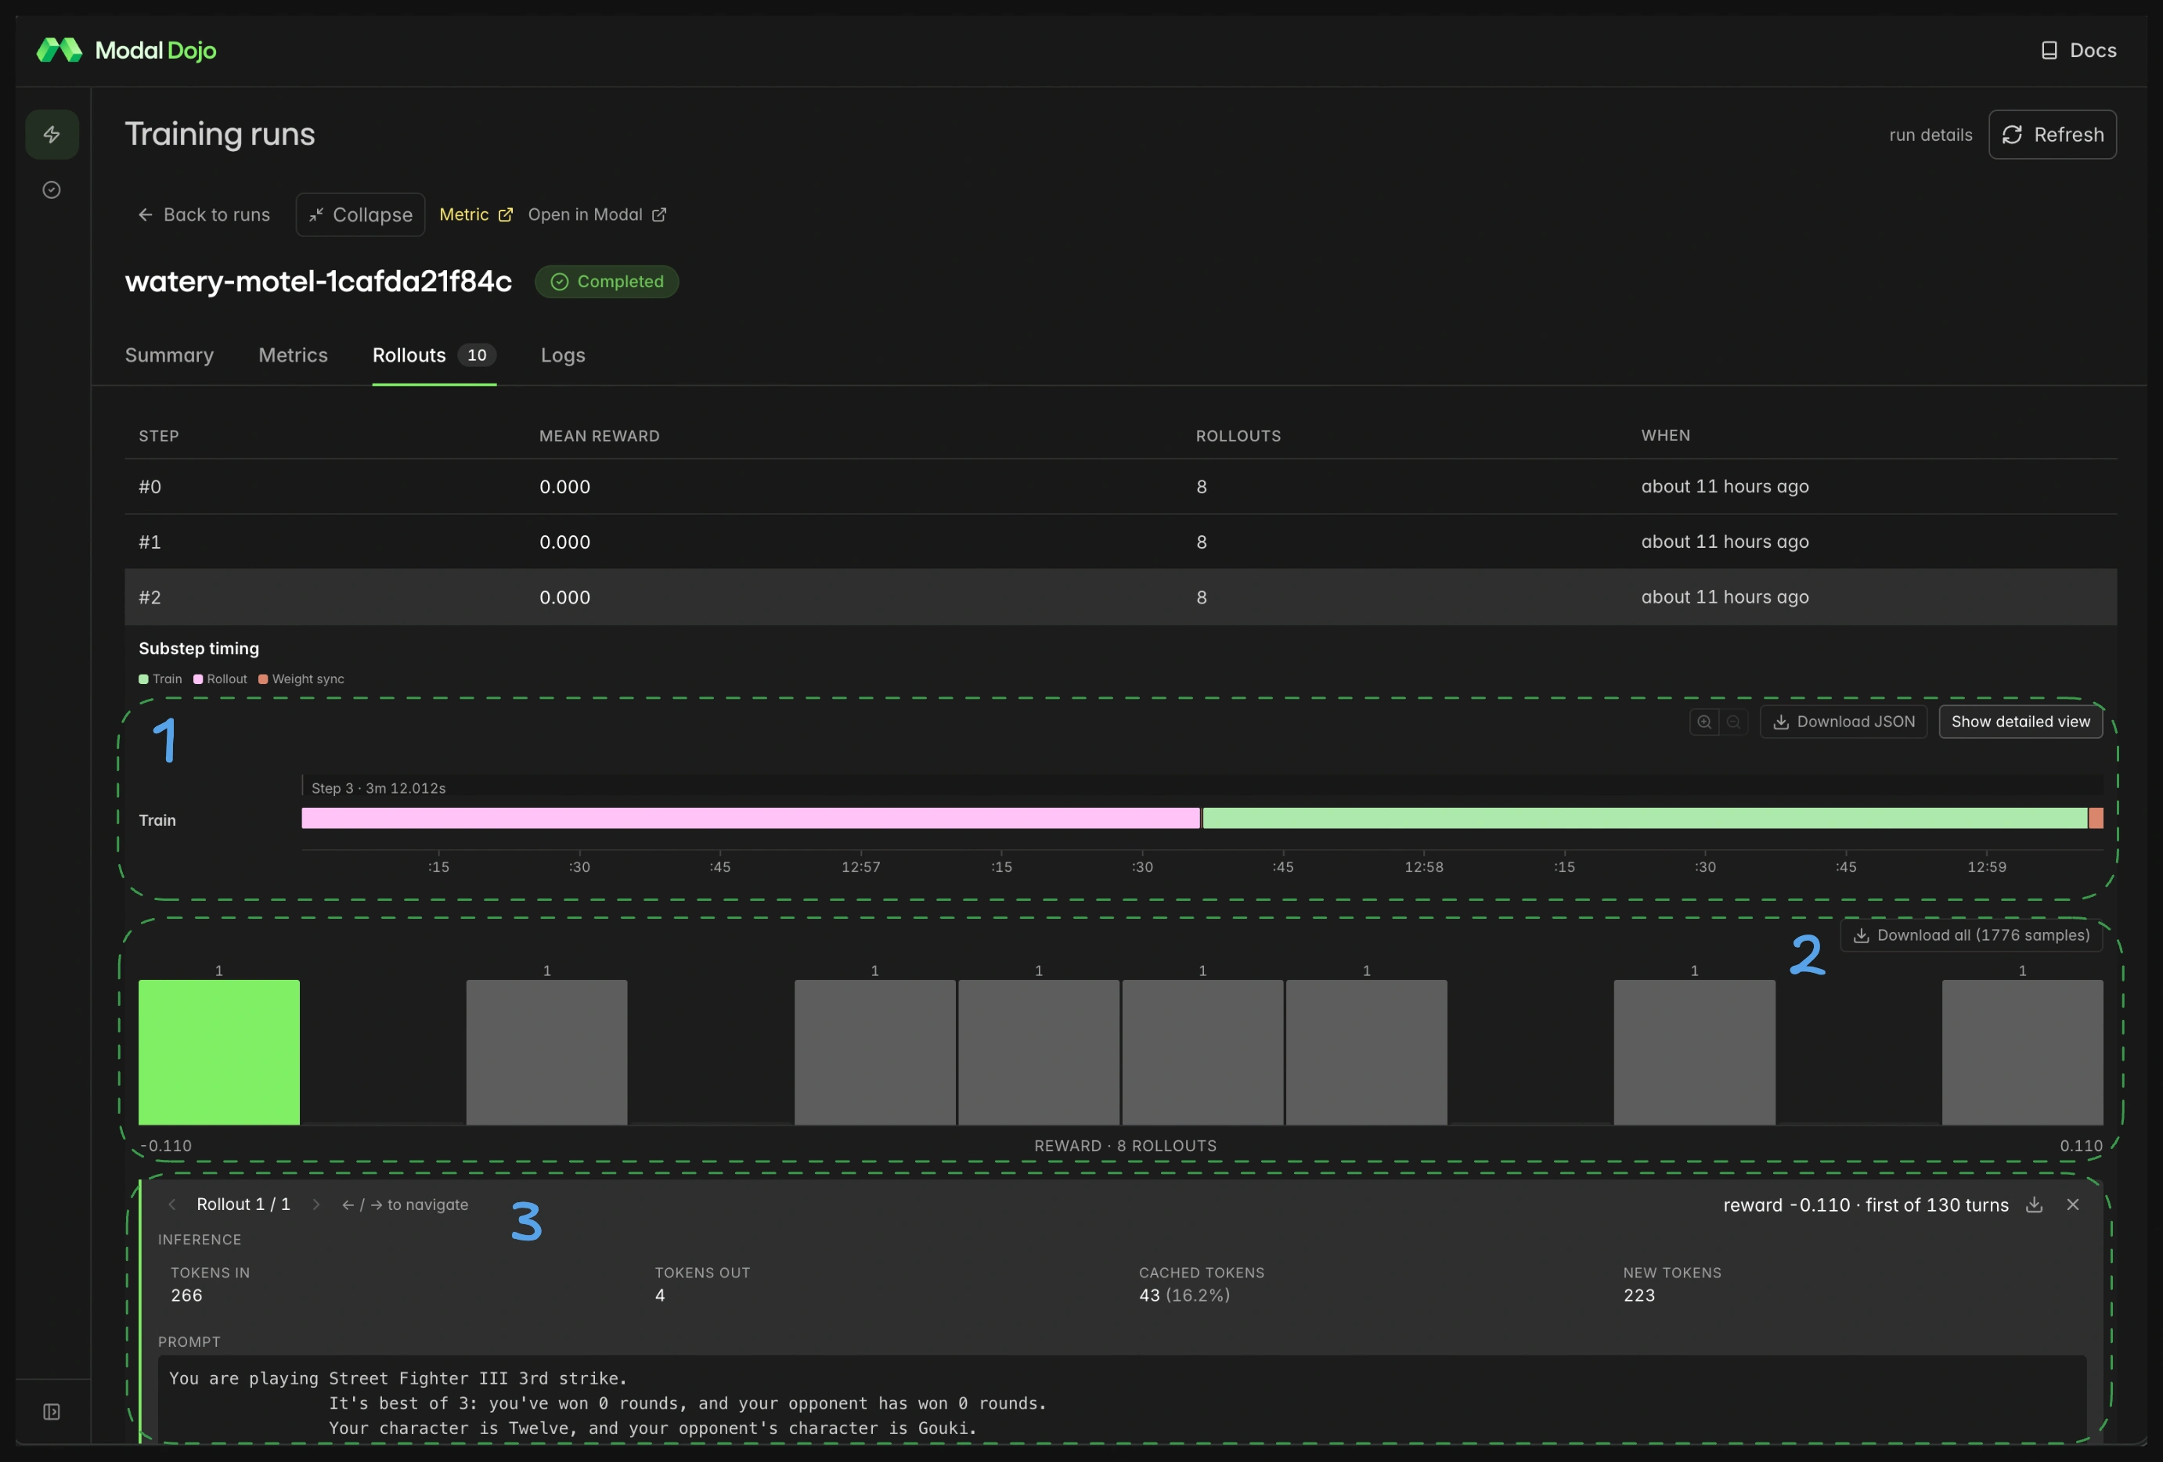This screenshot has width=2163, height=1462.
Task: Click the Completed status badge
Action: pos(607,282)
